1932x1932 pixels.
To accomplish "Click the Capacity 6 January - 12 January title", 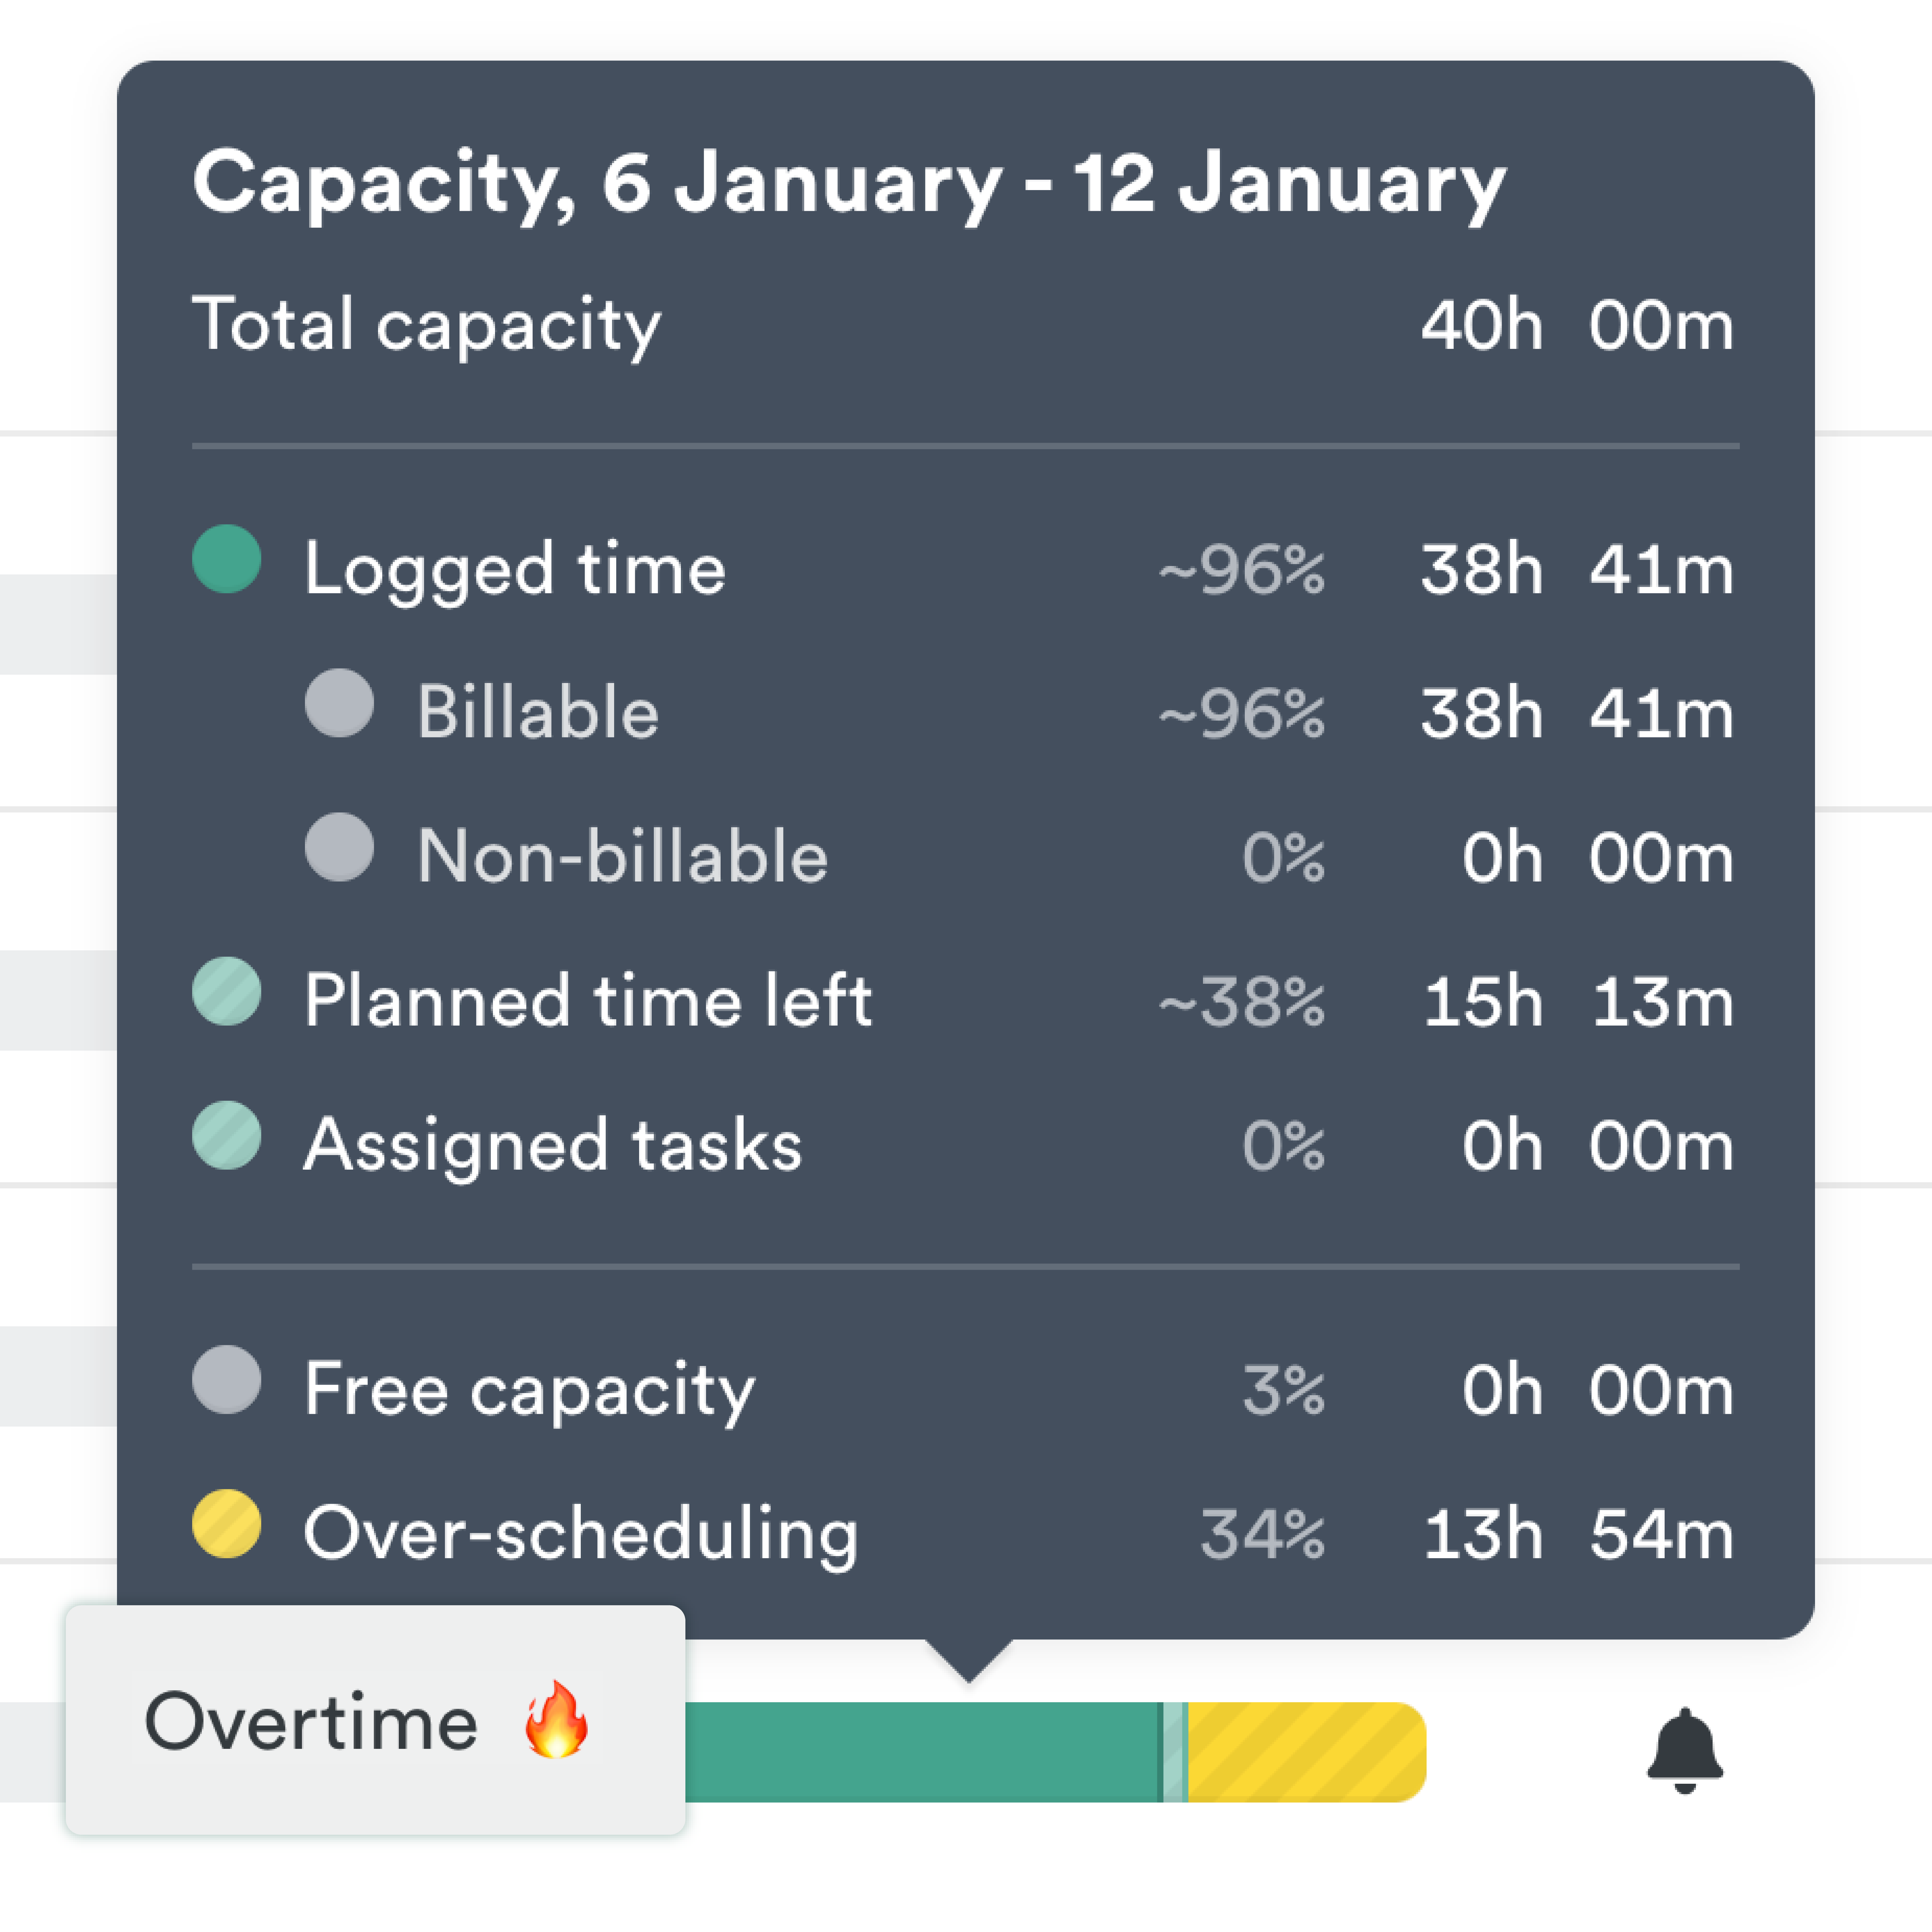I will [x=849, y=183].
